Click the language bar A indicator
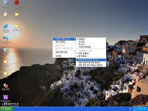Screen dimensions: 148x111 [x=130, y=109]
